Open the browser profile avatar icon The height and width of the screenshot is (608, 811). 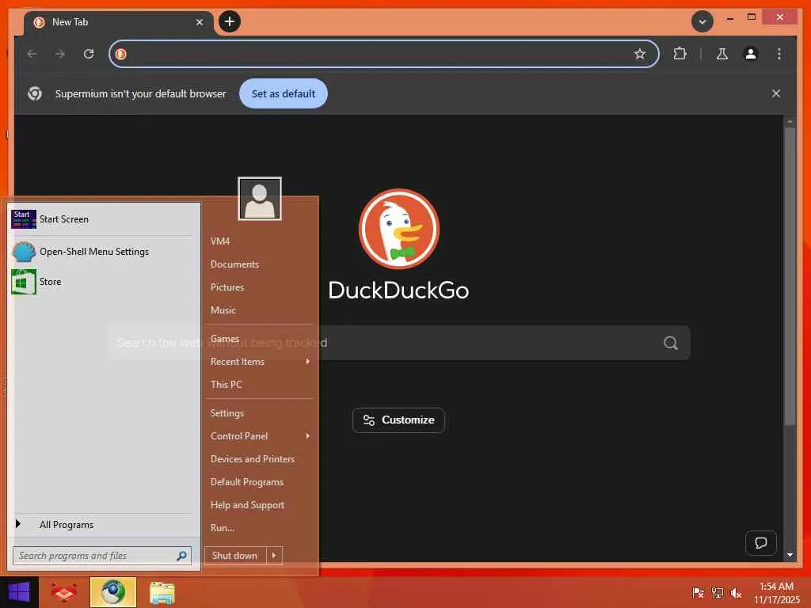tap(751, 54)
